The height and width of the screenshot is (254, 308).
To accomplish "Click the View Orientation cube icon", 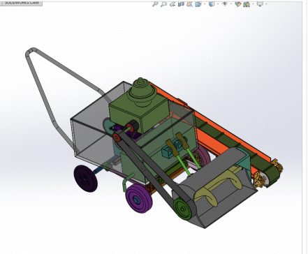I will click(198, 4).
